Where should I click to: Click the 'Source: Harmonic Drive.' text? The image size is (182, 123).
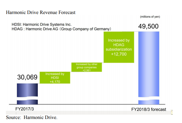pyautogui.click(x=32, y=117)
